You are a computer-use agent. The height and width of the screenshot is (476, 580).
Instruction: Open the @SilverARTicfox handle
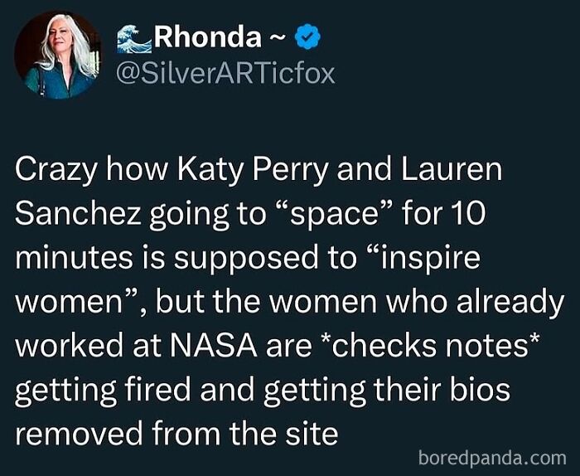tap(229, 74)
